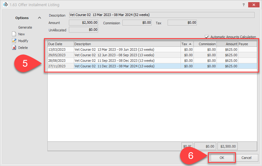Click the application logo in title bar
Screen dimensions: 262x166
coord(5,5)
